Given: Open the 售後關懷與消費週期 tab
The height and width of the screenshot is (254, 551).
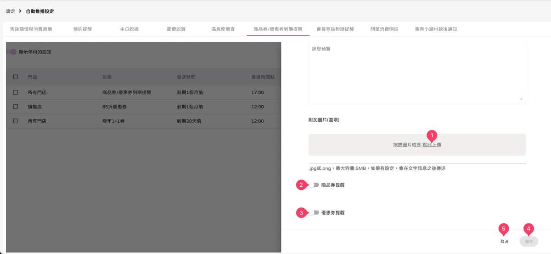Looking at the screenshot, I should pyautogui.click(x=31, y=29).
